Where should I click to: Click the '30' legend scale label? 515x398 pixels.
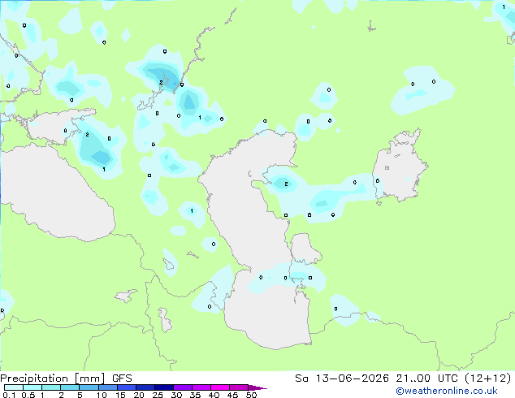click(176, 395)
